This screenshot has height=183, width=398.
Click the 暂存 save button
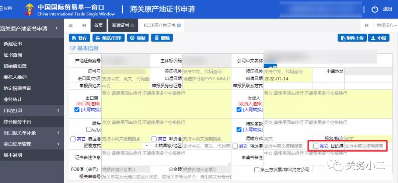(79, 38)
